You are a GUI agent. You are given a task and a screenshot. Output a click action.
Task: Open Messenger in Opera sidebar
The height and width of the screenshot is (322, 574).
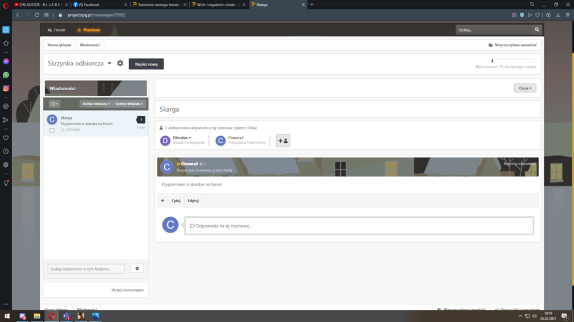pos(6,61)
